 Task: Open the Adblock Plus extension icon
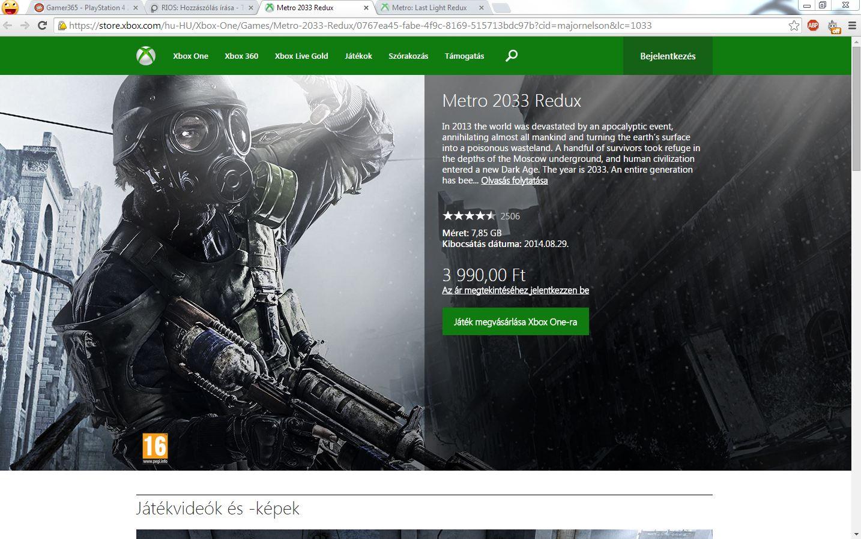tap(813, 25)
